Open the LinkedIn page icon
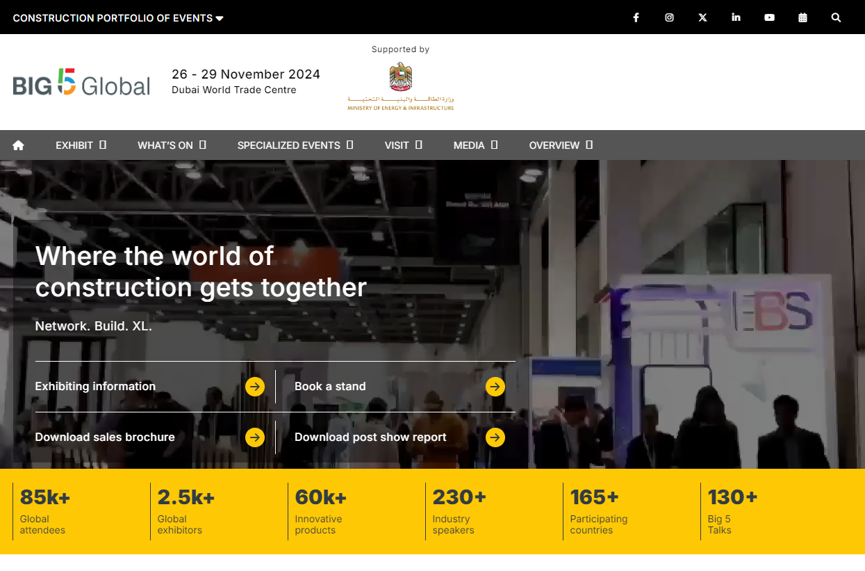The width and height of the screenshot is (865, 571). [x=736, y=17]
